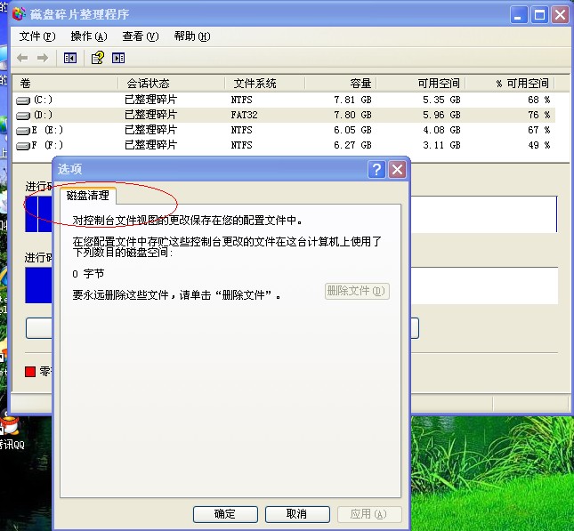Screen dimensions: 574x531
Task: Toggle the console tree pane icon
Action: [x=70, y=58]
